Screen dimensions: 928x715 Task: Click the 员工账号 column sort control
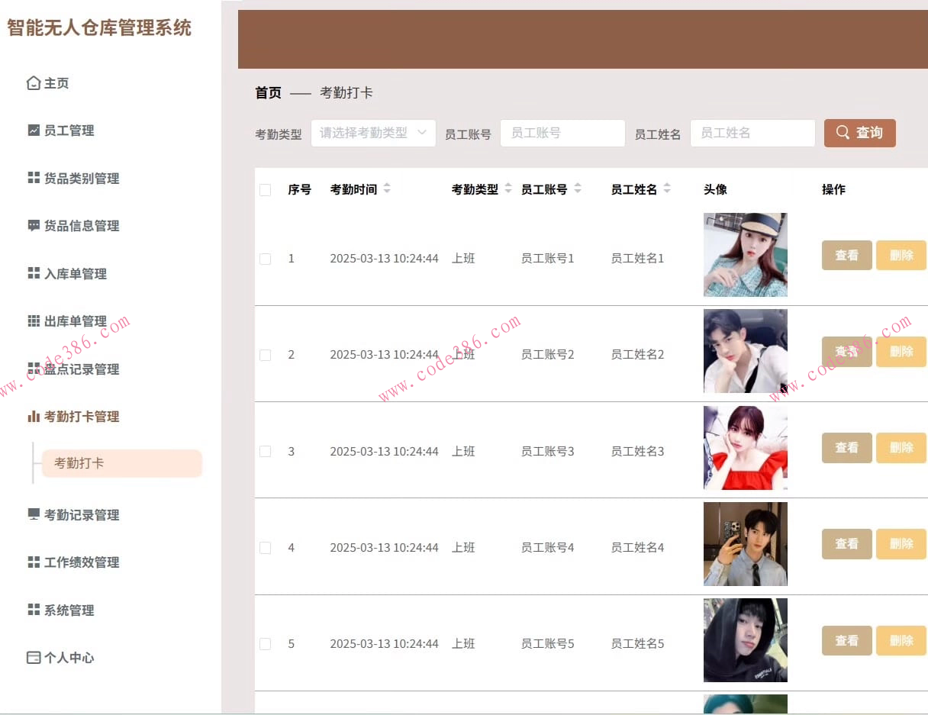tap(578, 189)
